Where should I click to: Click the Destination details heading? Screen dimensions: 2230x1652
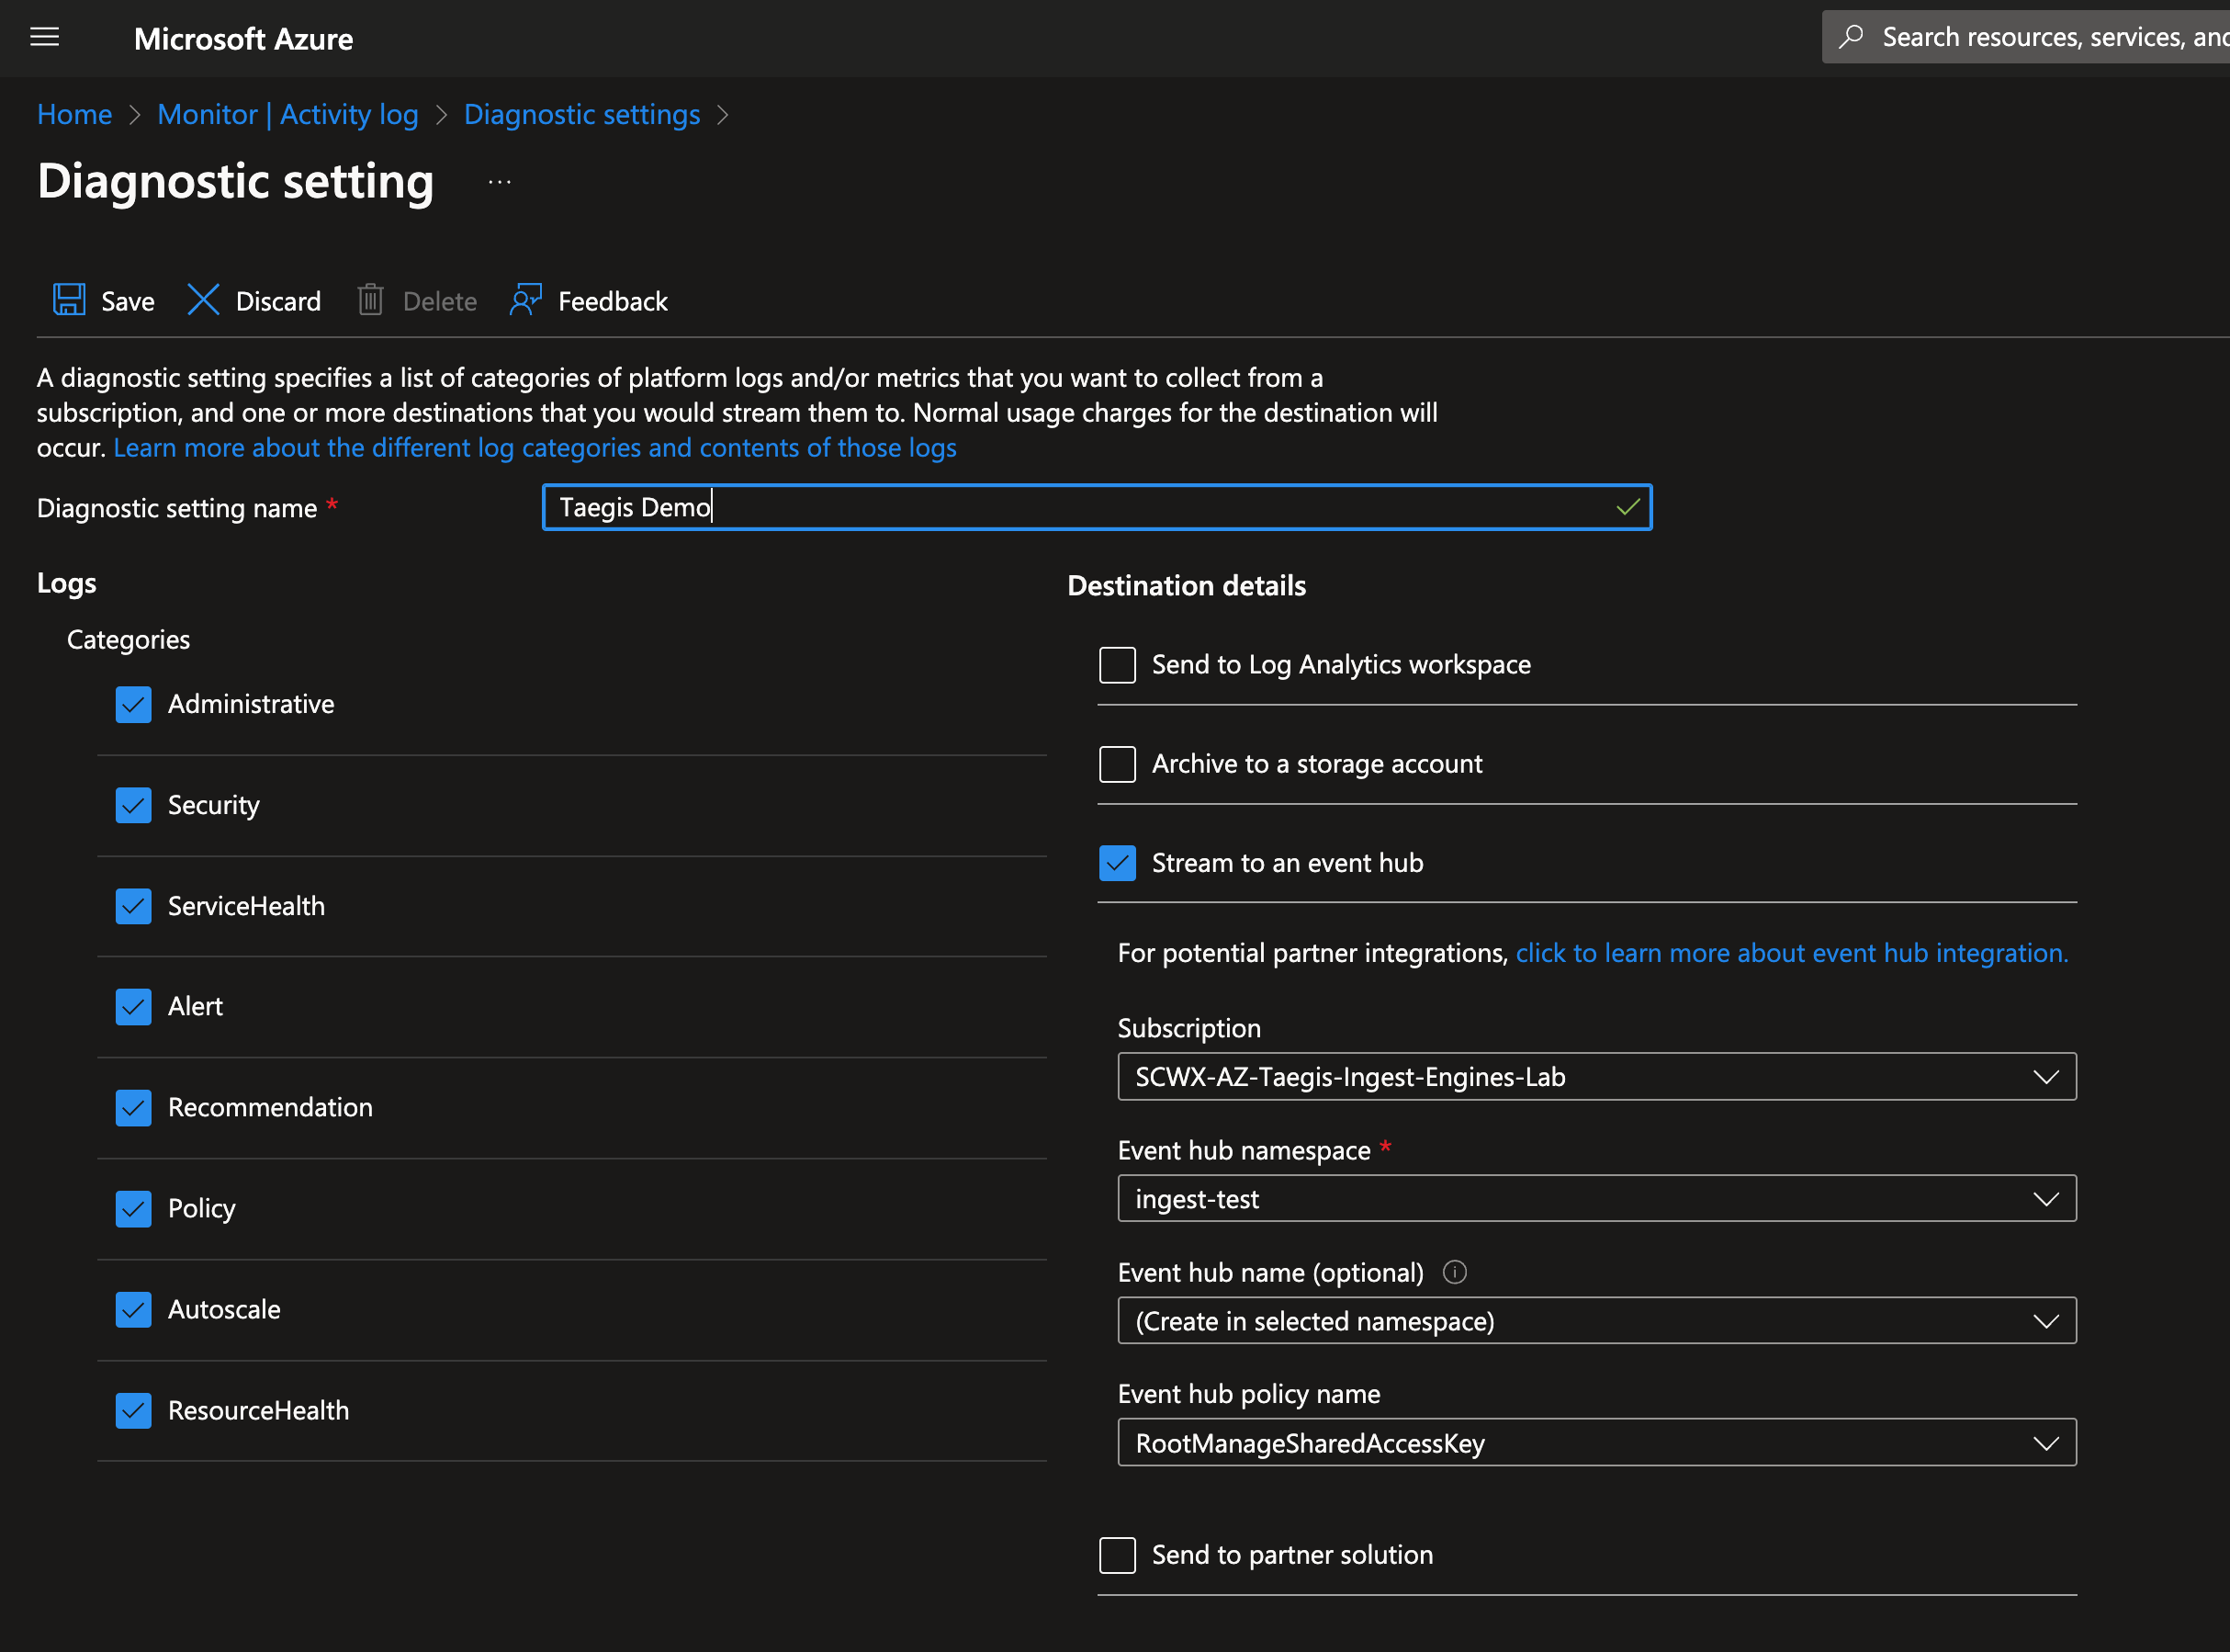pyautogui.click(x=1187, y=585)
